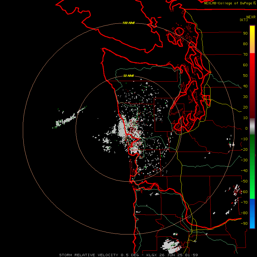Click the 50 NMI range ring label
This screenshot has height=257, width=257.
coord(128,76)
